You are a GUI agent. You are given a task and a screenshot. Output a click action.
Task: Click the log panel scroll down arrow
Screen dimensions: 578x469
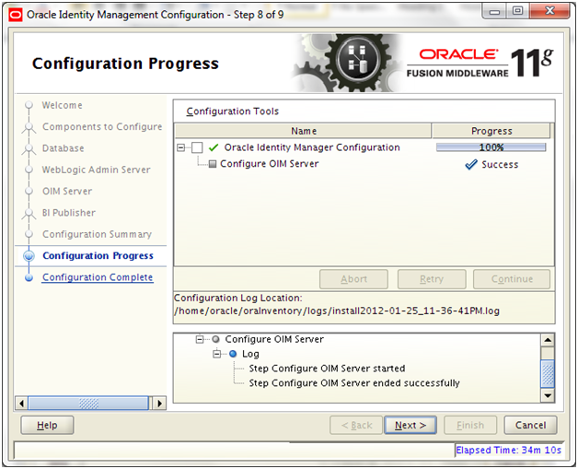pyautogui.click(x=548, y=395)
